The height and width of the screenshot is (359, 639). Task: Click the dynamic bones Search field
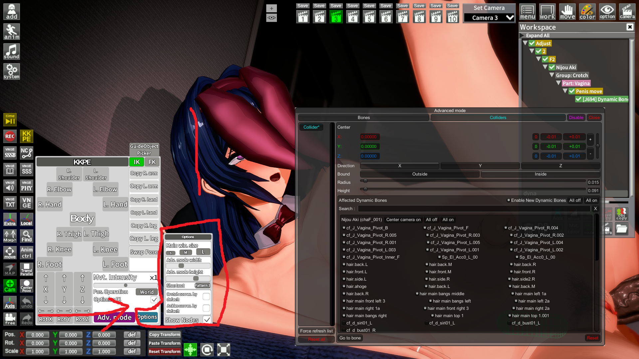[474, 209]
